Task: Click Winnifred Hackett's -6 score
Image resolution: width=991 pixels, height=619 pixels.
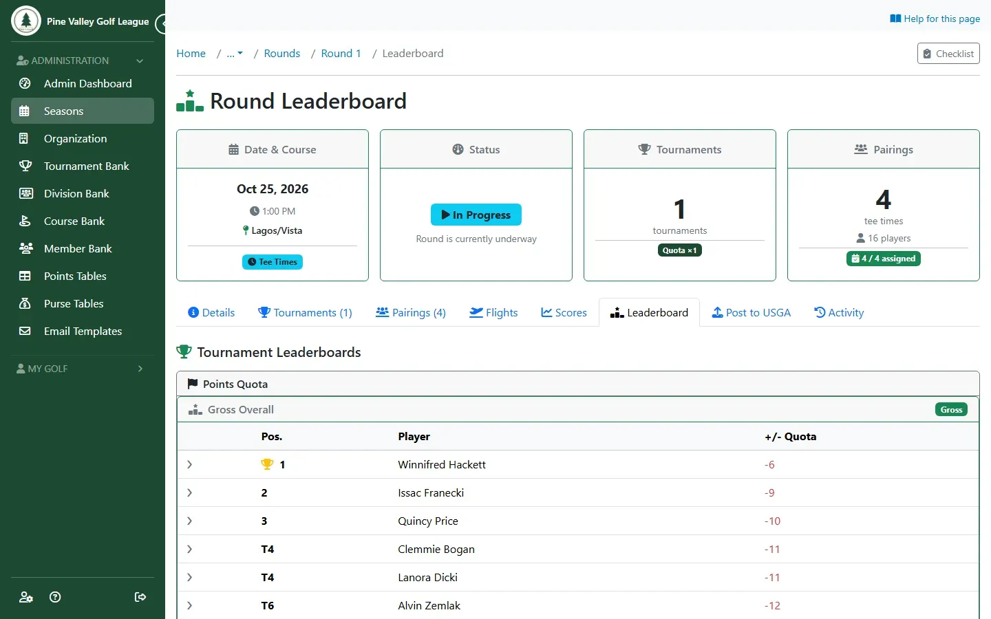Action: (x=769, y=465)
